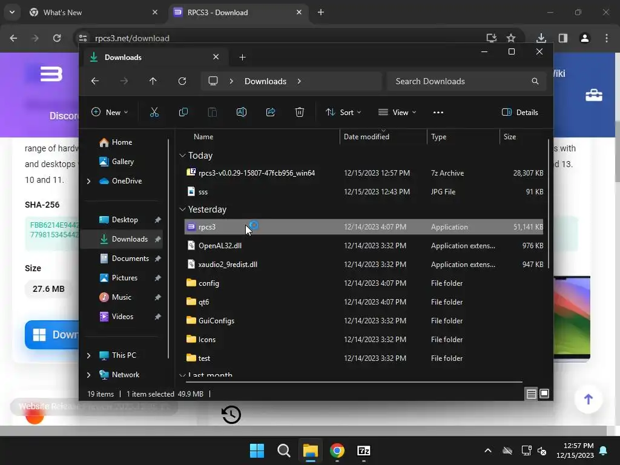This screenshot has height=465, width=620.
Task: Click the file list vertical scrollbar
Action: [549, 204]
